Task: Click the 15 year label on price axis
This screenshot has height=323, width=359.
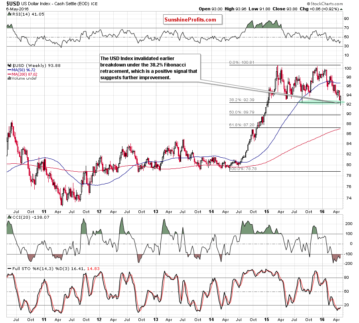Action: tap(266, 211)
